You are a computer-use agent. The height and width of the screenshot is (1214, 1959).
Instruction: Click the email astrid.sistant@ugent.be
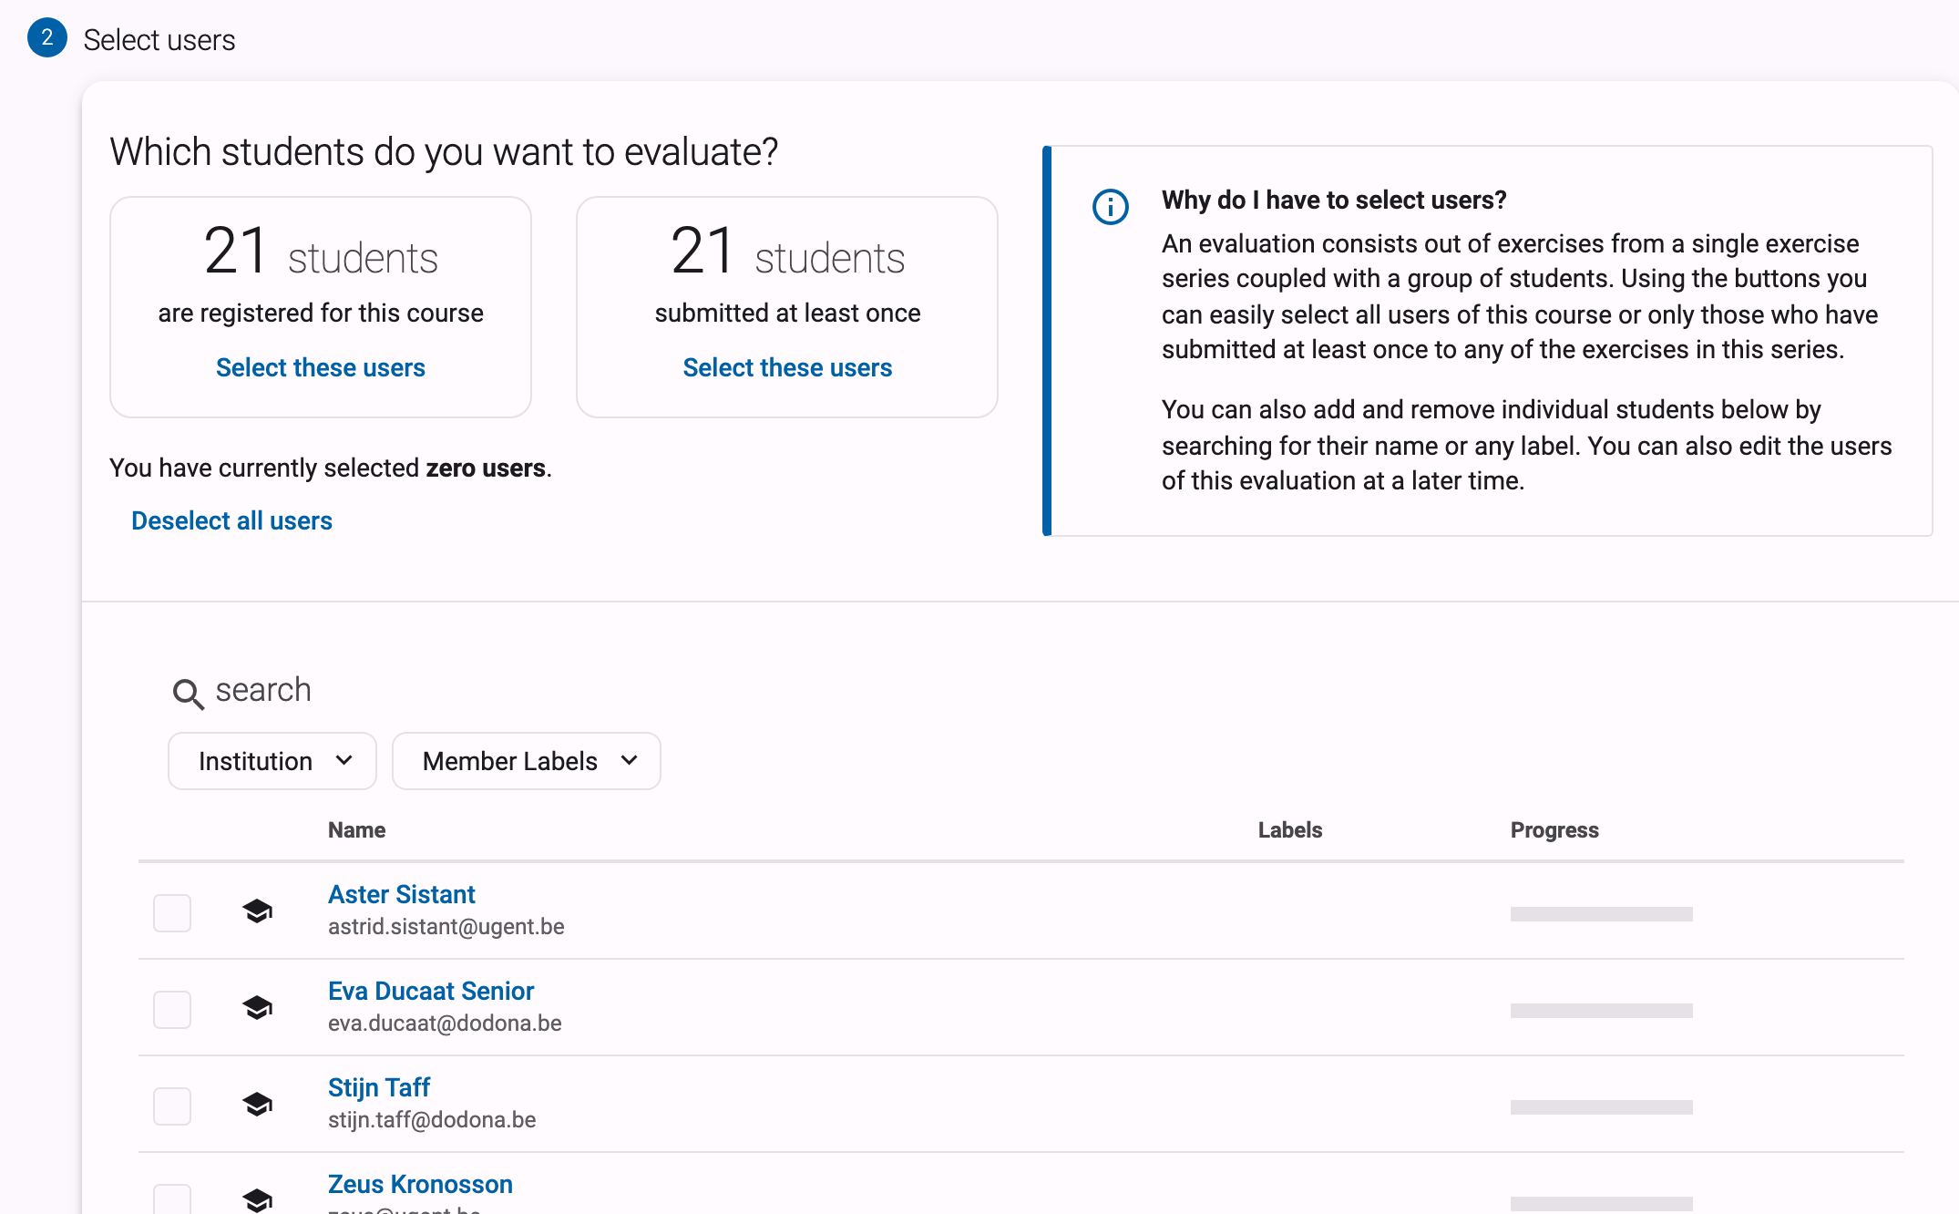point(446,927)
